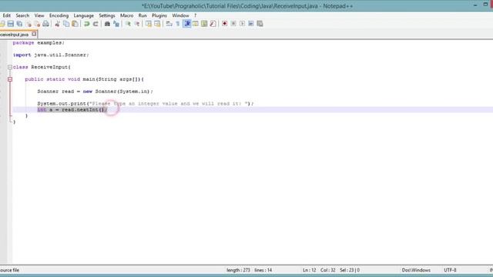Select the ReceiveInput.java document tab
The width and height of the screenshot is (493, 277).
(x=15, y=35)
